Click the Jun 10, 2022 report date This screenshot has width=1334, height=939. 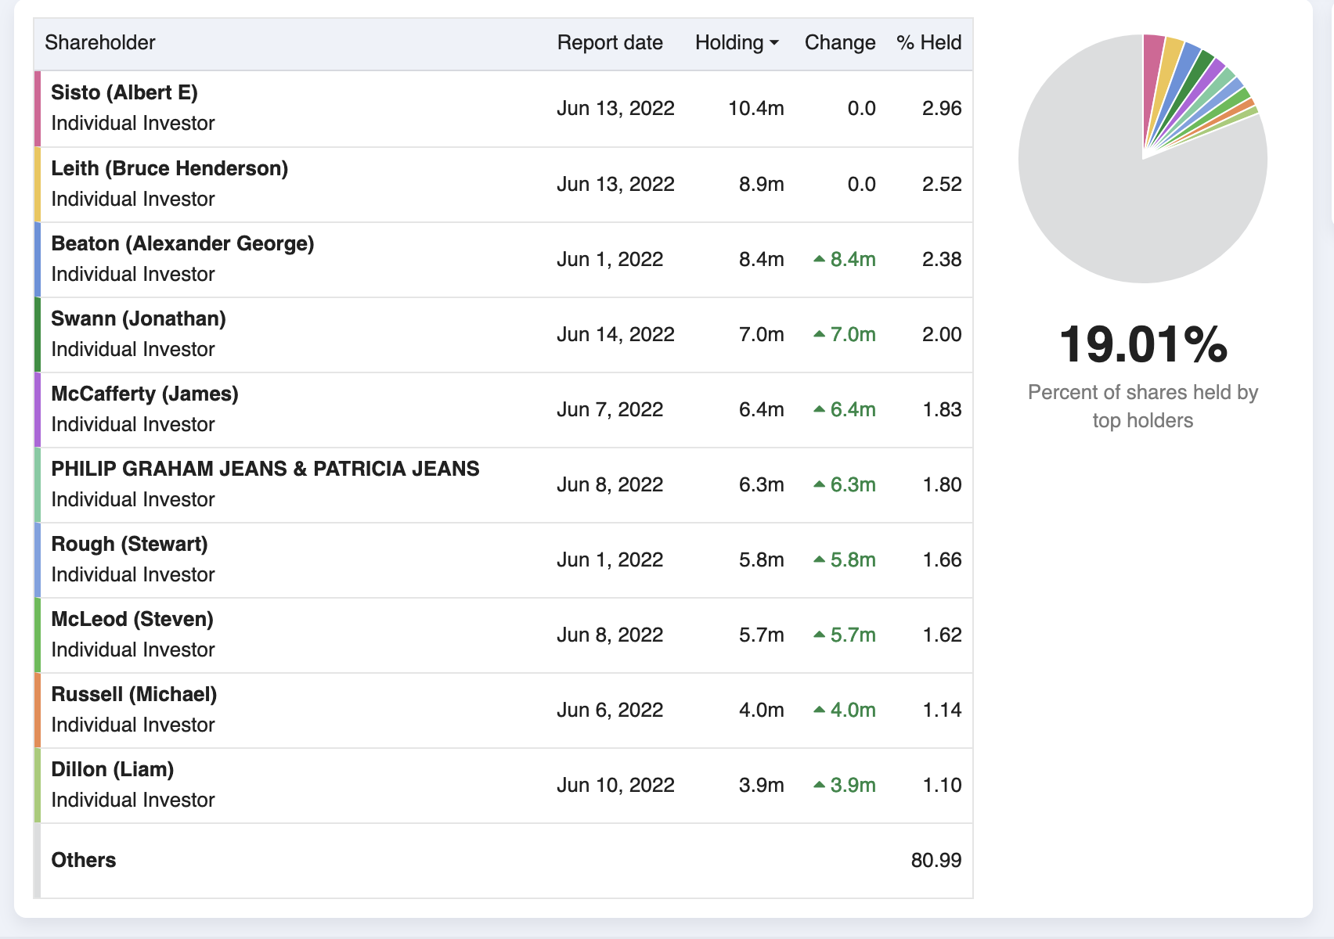615,785
